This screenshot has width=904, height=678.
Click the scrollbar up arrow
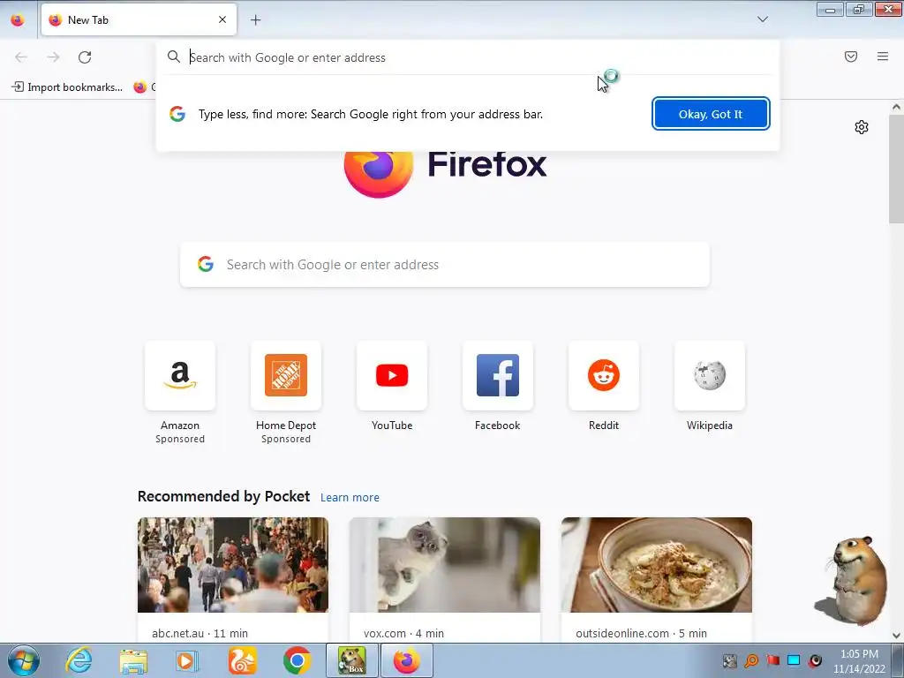click(x=896, y=107)
